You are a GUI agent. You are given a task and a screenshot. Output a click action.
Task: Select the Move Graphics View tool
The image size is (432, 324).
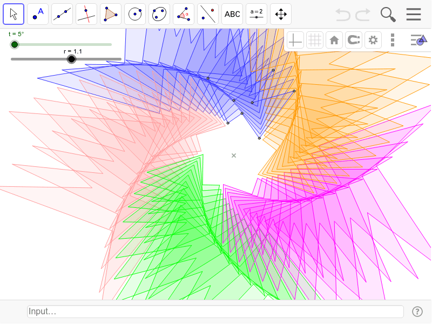coord(280,13)
